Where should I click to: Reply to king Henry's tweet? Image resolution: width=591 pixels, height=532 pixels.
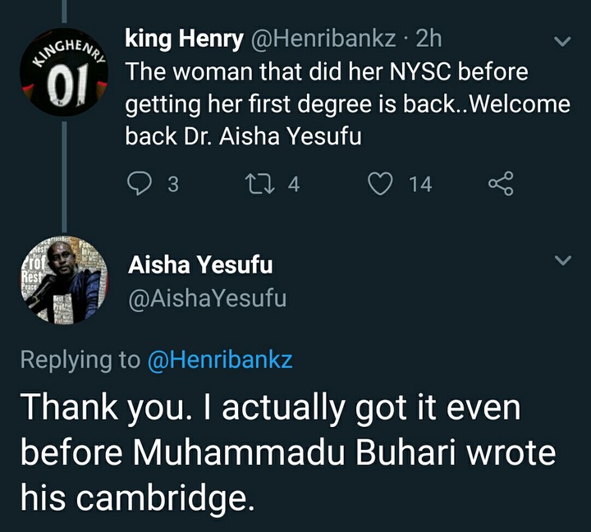point(141,184)
